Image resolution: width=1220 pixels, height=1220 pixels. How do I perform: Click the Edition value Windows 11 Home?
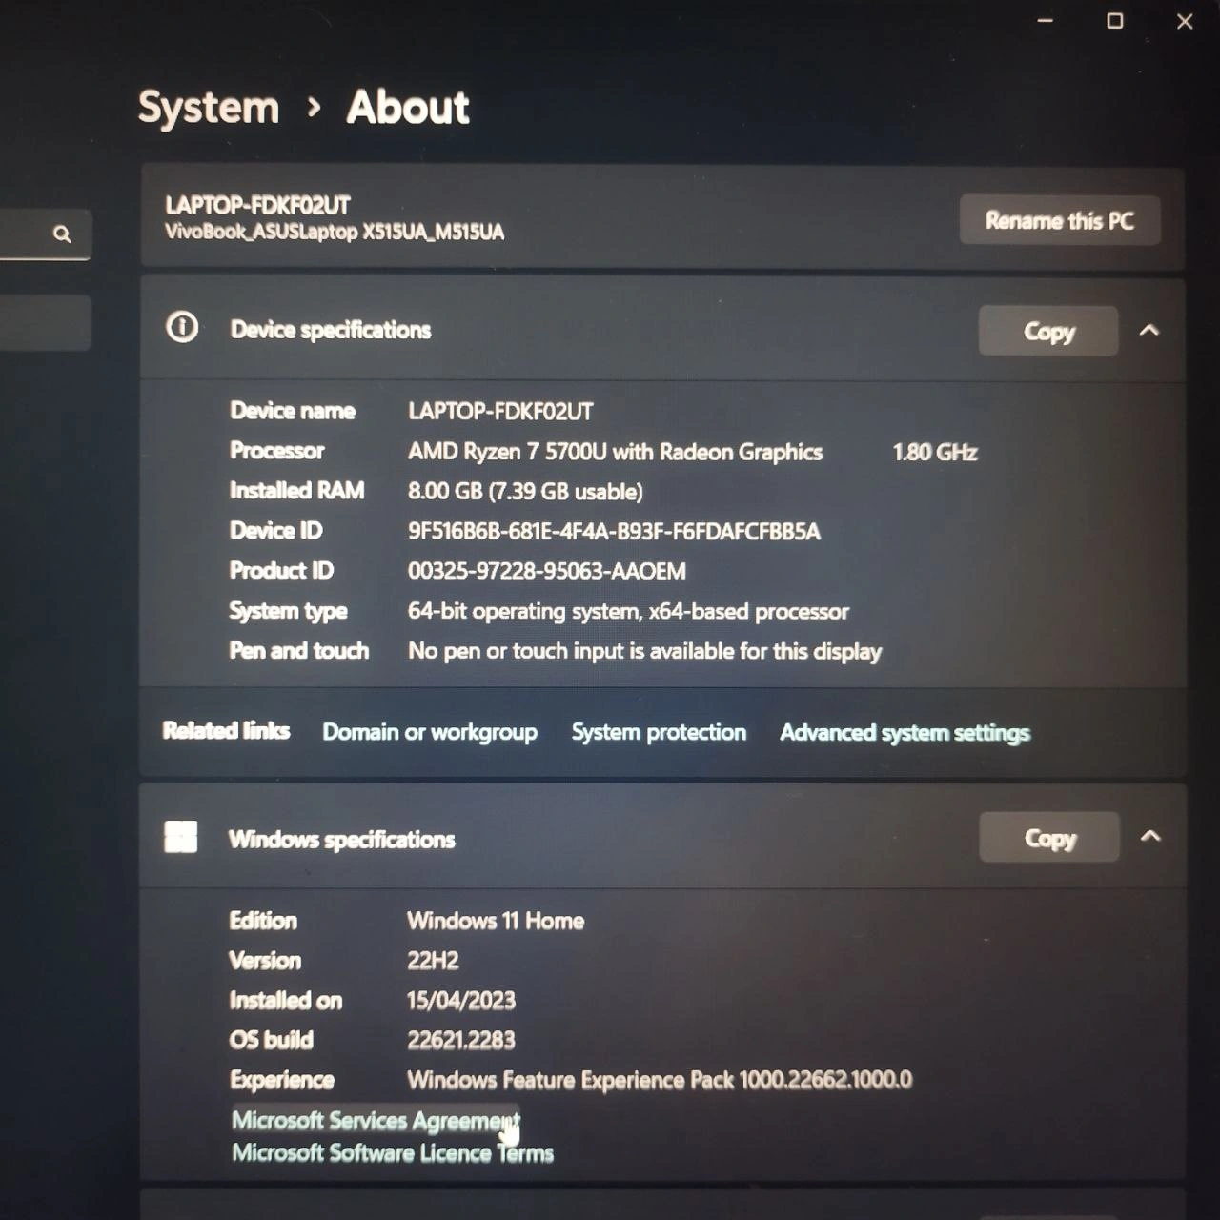click(496, 921)
